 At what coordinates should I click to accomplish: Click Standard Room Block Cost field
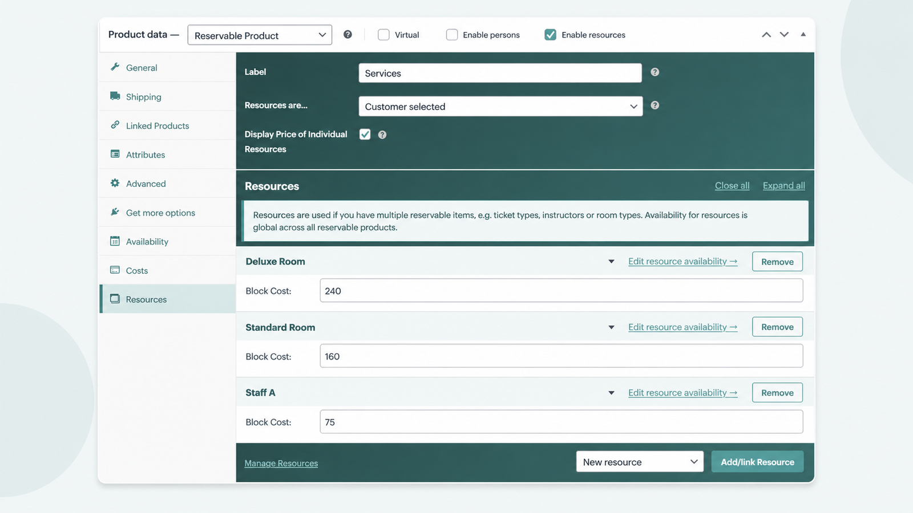pyautogui.click(x=561, y=356)
